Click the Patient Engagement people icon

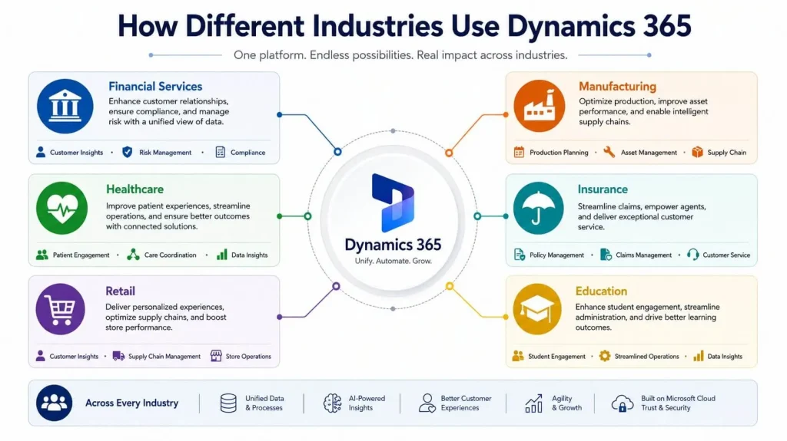[42, 255]
